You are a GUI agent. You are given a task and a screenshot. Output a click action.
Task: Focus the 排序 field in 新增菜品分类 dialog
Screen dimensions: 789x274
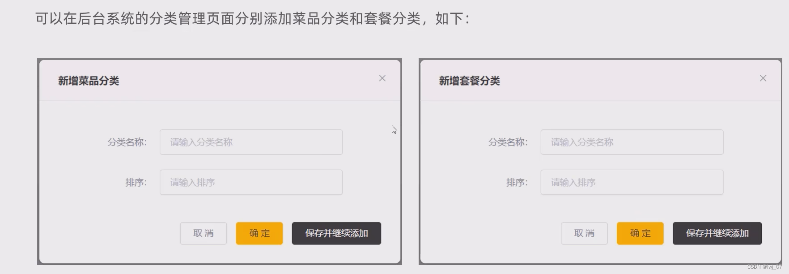(x=251, y=182)
